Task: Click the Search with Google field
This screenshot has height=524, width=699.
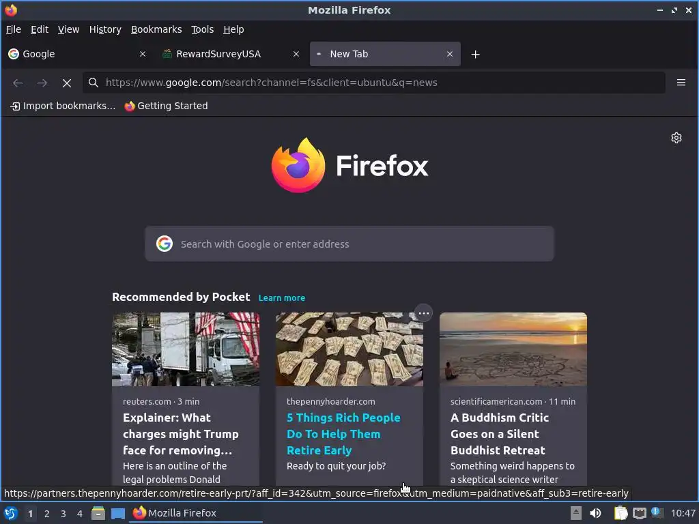Action: coord(349,244)
